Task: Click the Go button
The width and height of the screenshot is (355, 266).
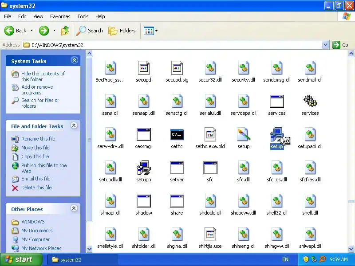Action: pyautogui.click(x=340, y=45)
